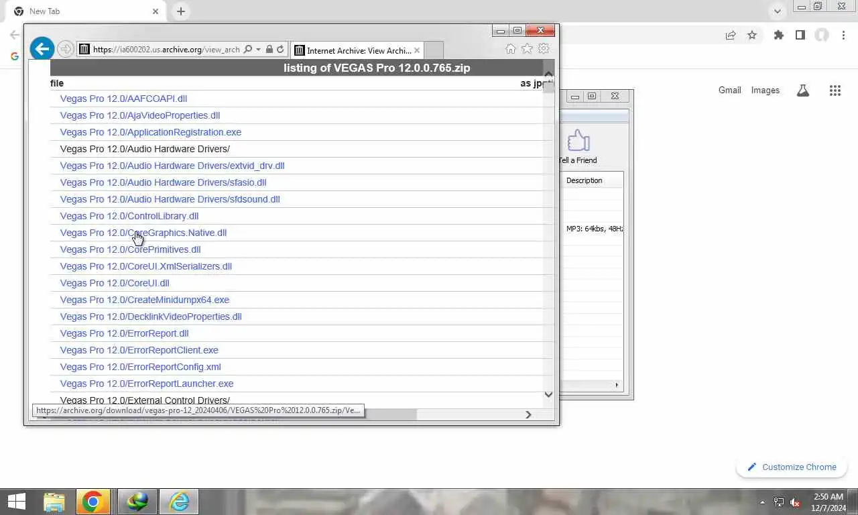
Task: Open IE Tools gear menu
Action: click(544, 49)
